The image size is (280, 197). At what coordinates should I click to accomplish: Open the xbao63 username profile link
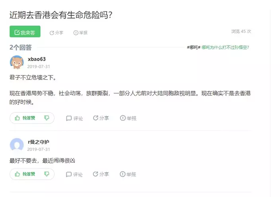coord(37,59)
